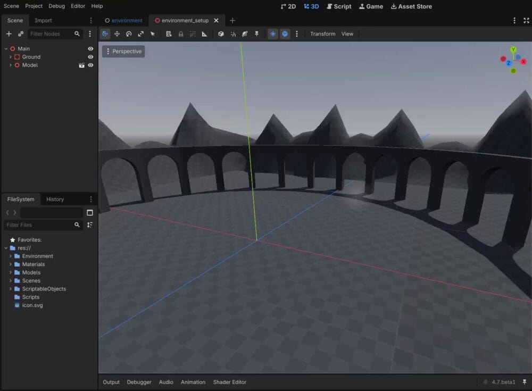Click version label 4.7.beta1
The width and height of the screenshot is (532, 391).
coord(503,382)
